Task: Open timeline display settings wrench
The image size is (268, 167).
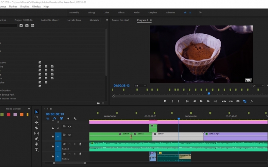Action: point(75,119)
